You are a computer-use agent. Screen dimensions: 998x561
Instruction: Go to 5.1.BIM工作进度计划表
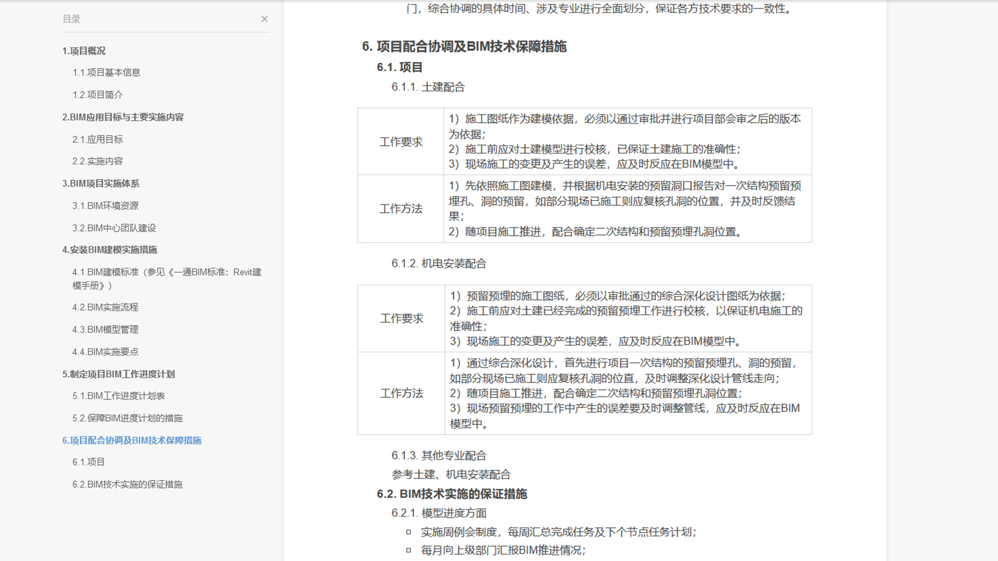[119, 396]
